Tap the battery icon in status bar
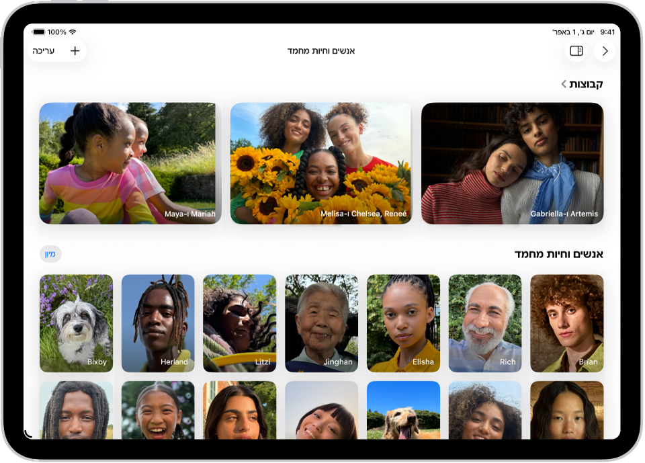The width and height of the screenshot is (645, 463). coord(39,32)
